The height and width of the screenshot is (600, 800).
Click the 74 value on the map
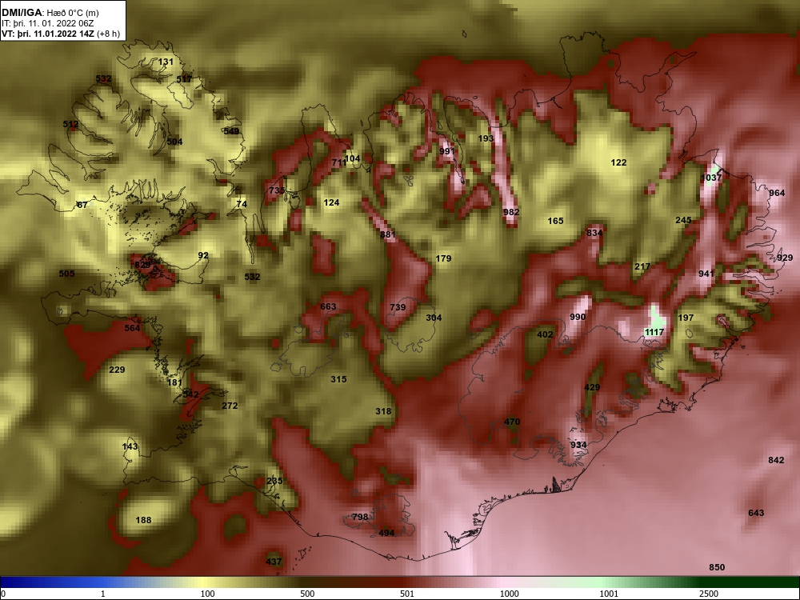coord(242,204)
